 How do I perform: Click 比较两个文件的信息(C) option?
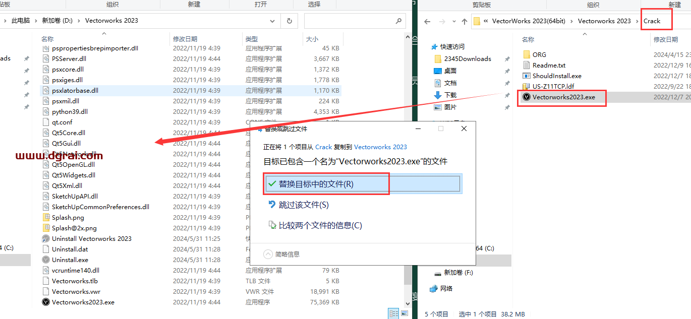(x=320, y=225)
